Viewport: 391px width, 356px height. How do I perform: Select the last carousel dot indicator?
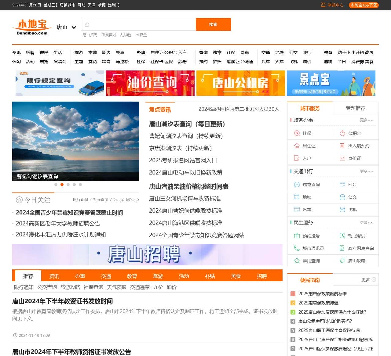coord(80,185)
